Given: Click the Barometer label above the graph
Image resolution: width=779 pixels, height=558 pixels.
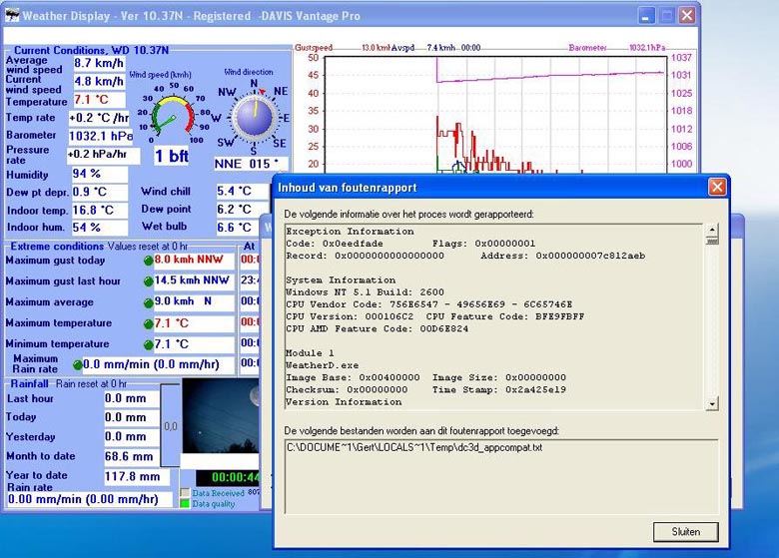Looking at the screenshot, I should 587,48.
